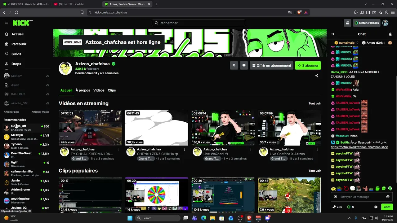Bookmark this page using the bookmark icon
Screen dimensions: 397x223
click(82, 12)
